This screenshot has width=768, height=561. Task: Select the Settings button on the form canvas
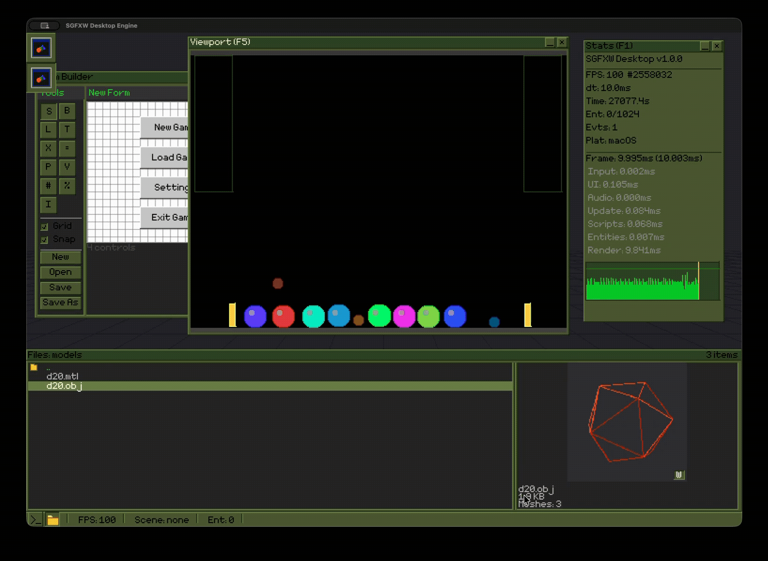point(164,187)
